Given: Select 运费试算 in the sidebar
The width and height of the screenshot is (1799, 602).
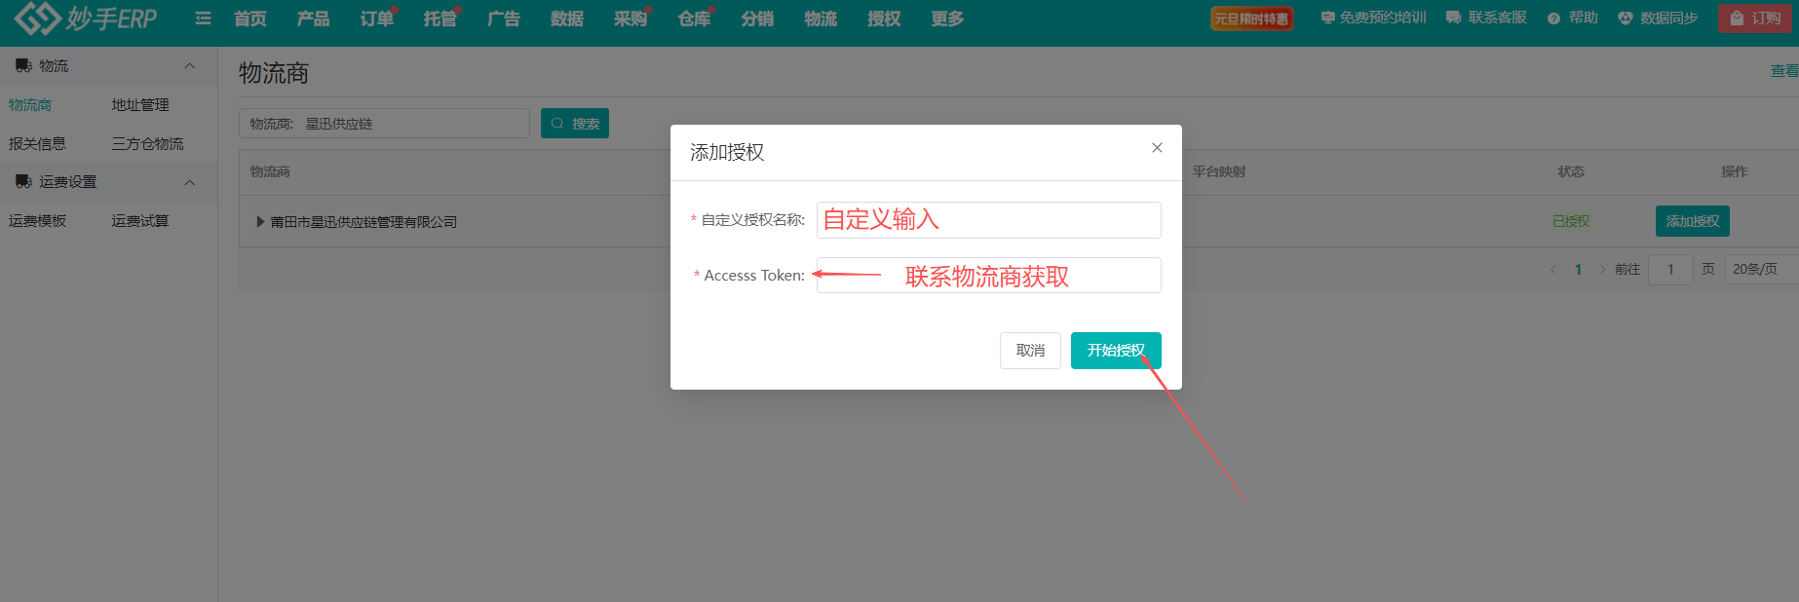Looking at the screenshot, I should [x=140, y=221].
